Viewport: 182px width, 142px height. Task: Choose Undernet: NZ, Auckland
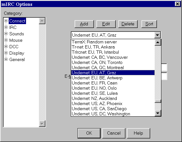point(113,98)
